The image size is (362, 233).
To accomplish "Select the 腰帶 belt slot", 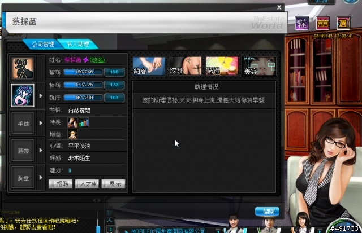I will (23, 150).
